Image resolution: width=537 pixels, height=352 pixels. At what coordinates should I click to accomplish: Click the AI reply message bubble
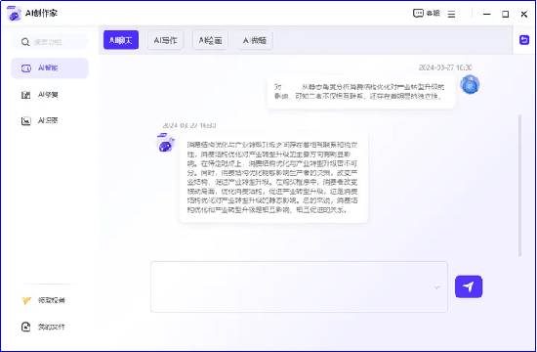(x=273, y=177)
